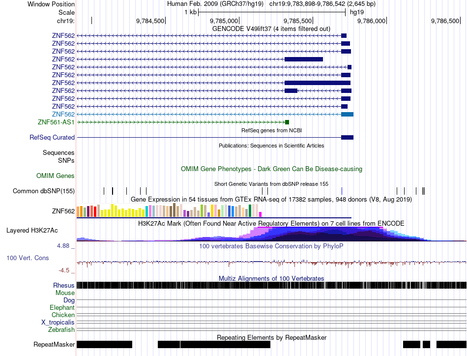The image size is (467, 356).
Task: Click the chr19: ruler label
Action: [x=66, y=21]
